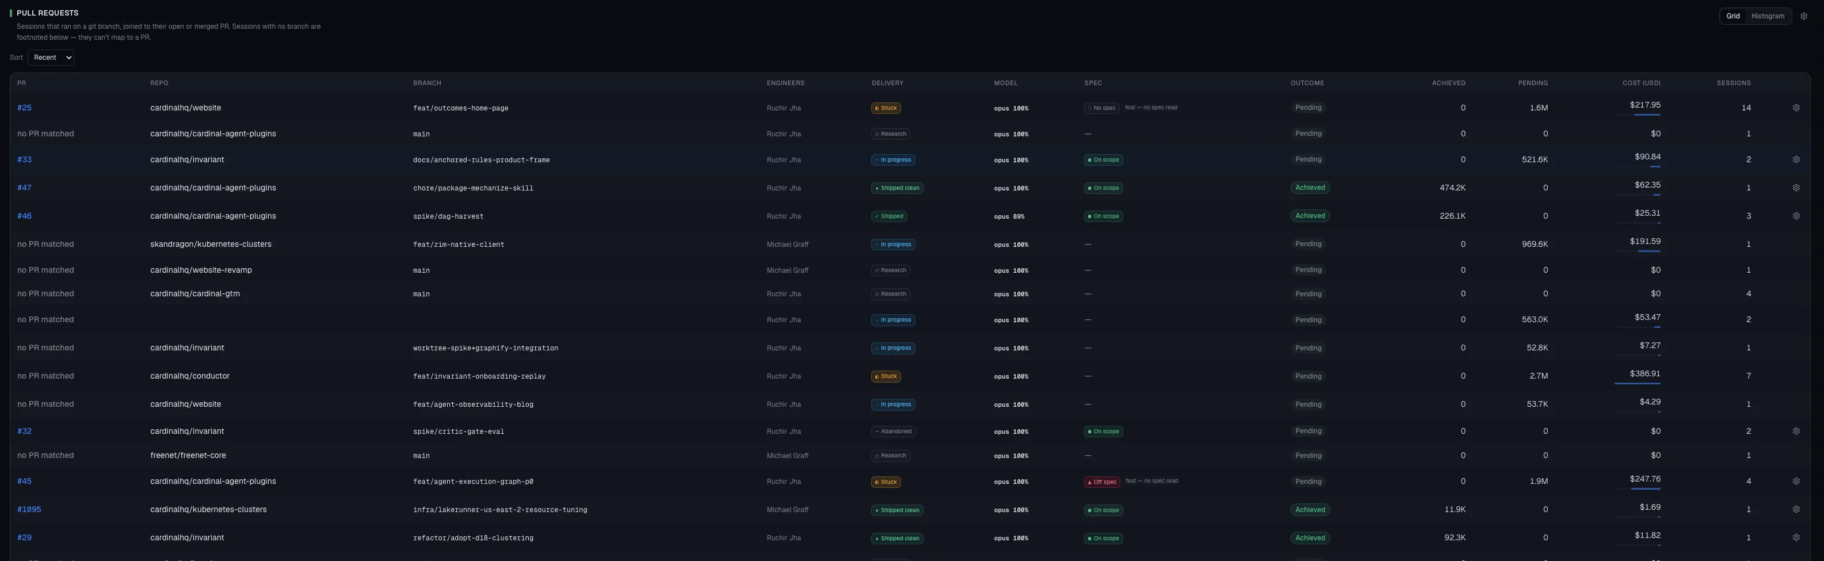Switch to Grid view

click(x=1733, y=16)
